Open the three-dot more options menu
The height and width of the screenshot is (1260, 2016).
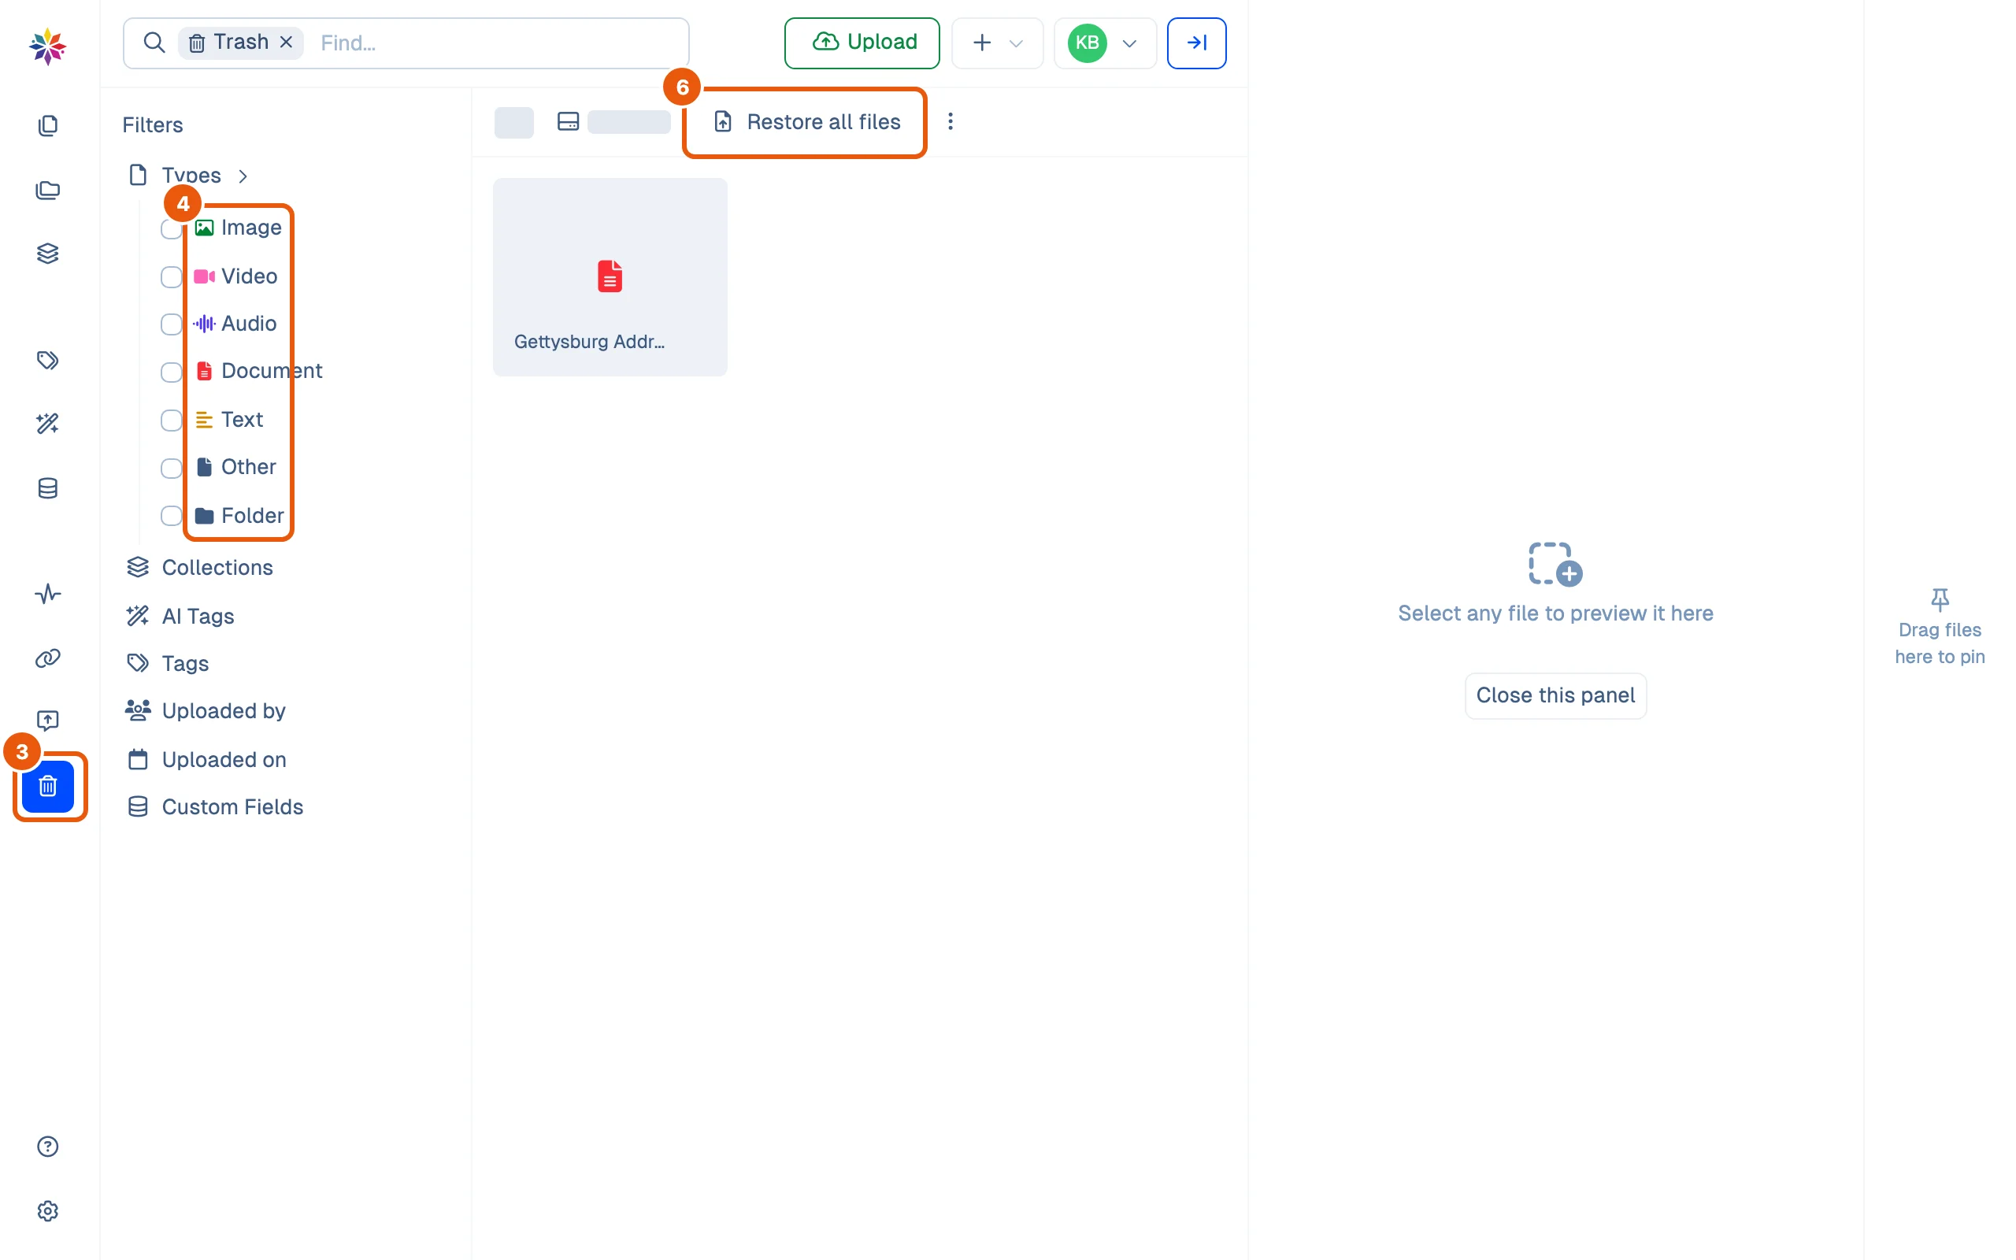[x=950, y=121]
